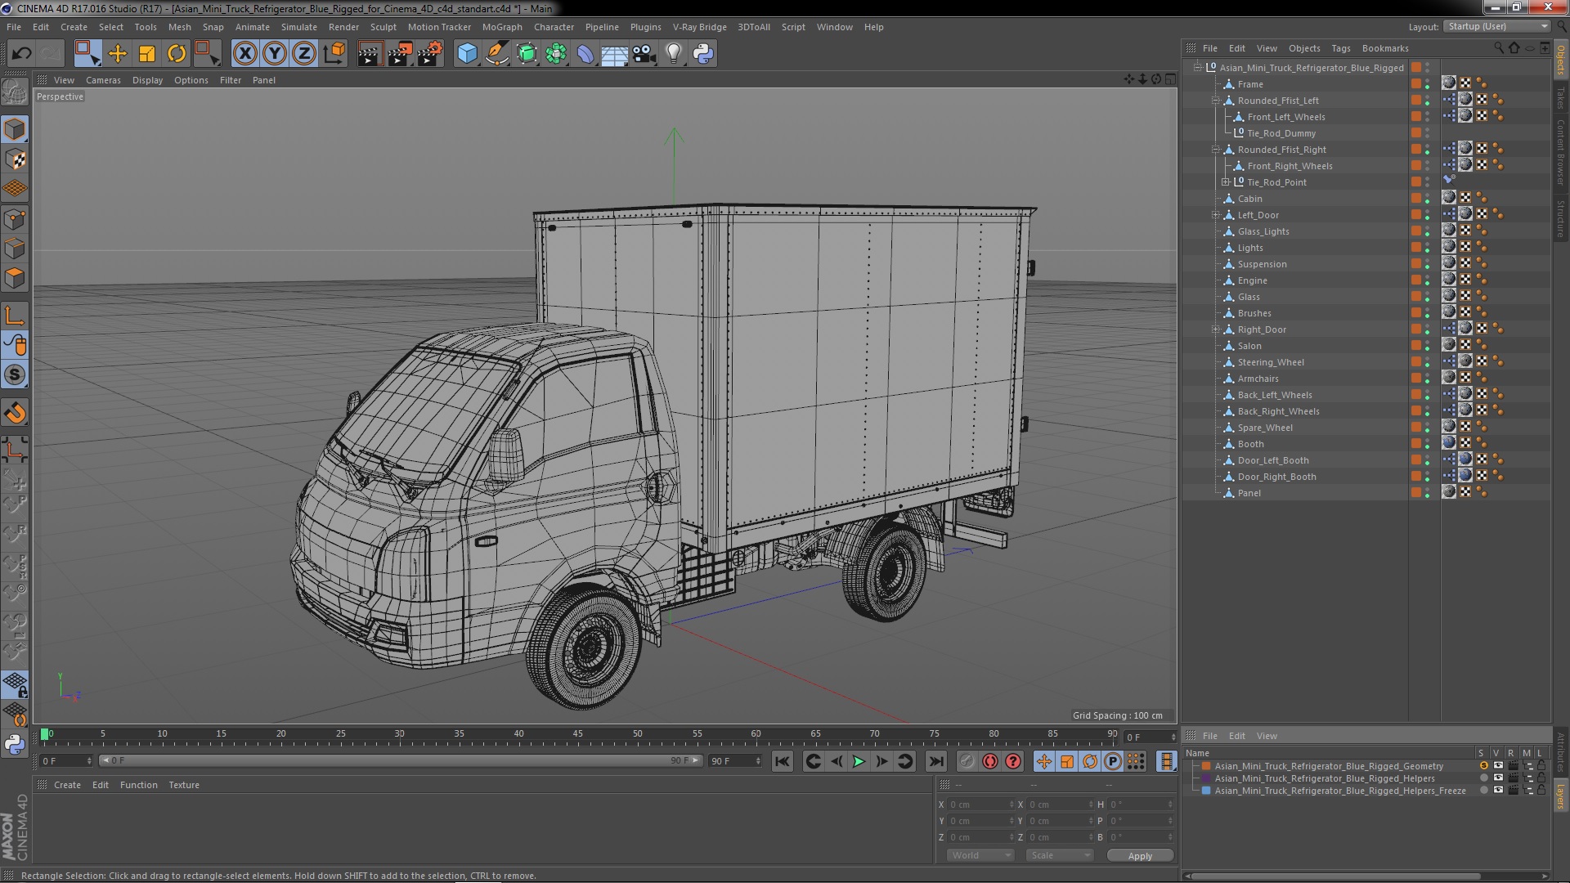Toggle View eye for Rigged_Helpers layer
The image size is (1570, 883).
pyautogui.click(x=1498, y=778)
